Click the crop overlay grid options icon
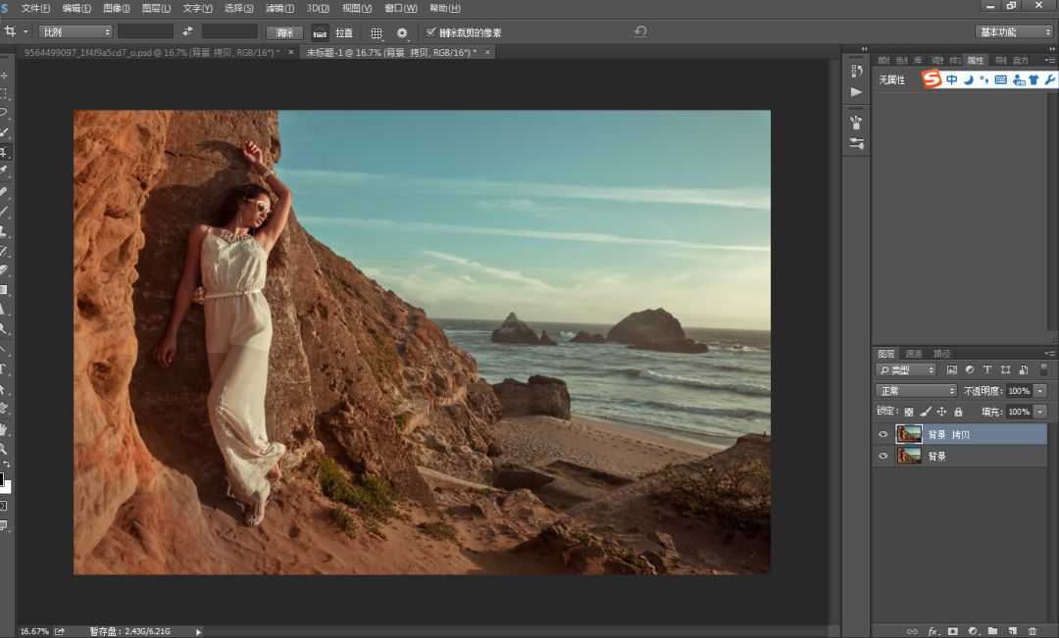This screenshot has height=638, width=1059. [377, 32]
